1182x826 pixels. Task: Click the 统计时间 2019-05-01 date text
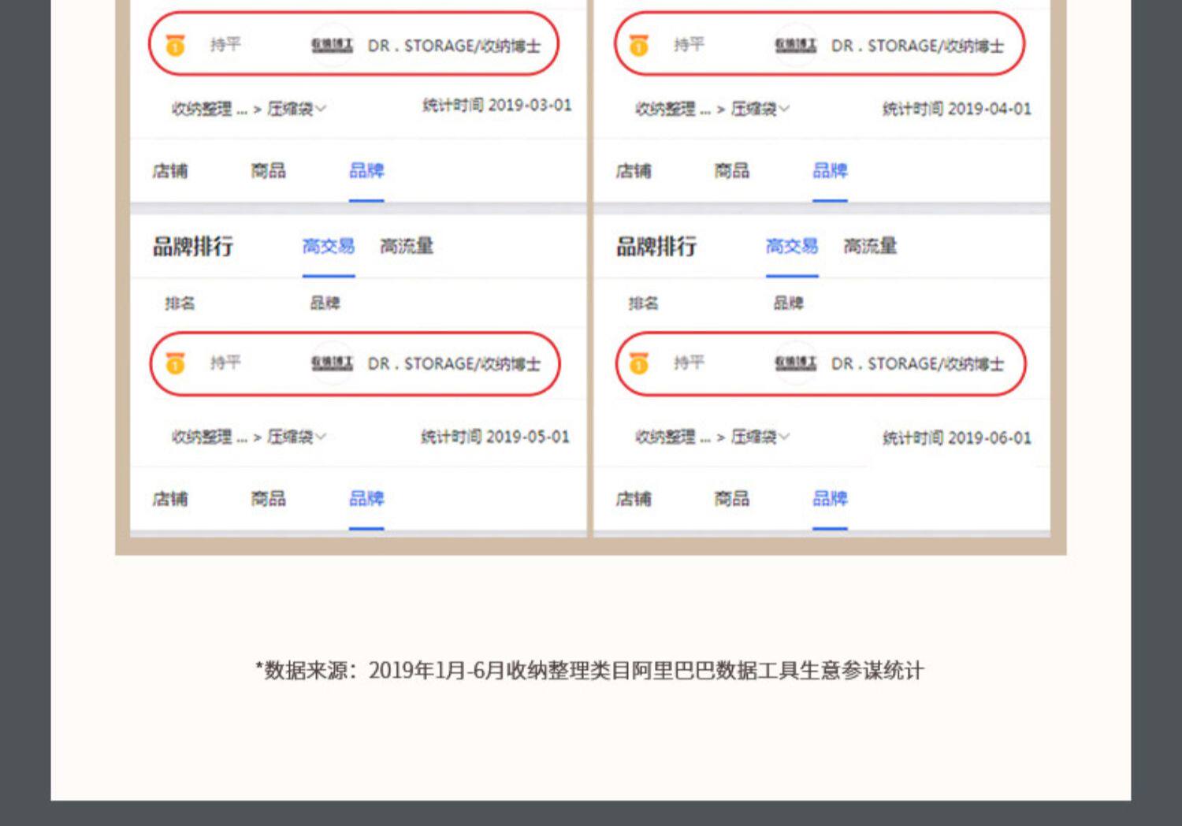pos(496,437)
